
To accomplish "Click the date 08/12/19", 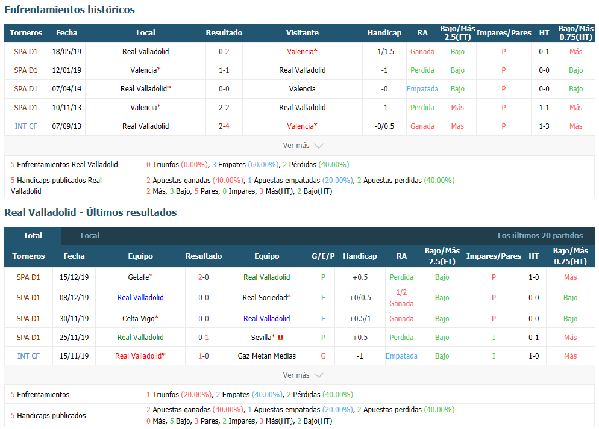I will coord(74,298).
